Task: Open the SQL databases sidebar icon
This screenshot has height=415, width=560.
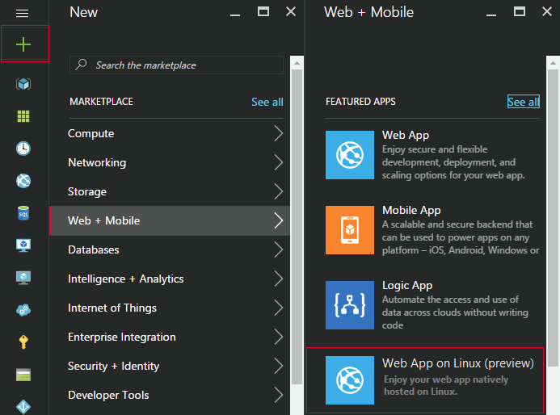Action: point(23,213)
